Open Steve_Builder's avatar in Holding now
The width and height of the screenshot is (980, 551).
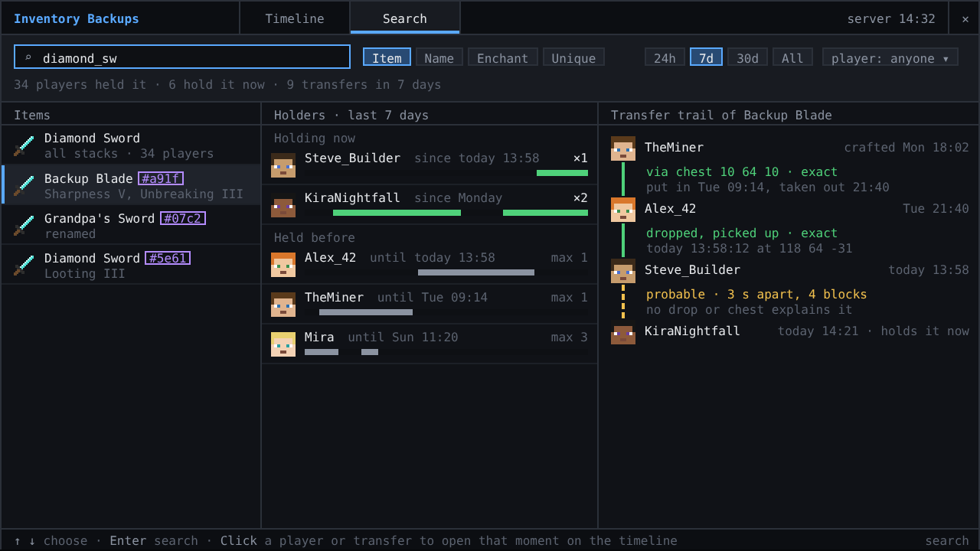tap(283, 165)
